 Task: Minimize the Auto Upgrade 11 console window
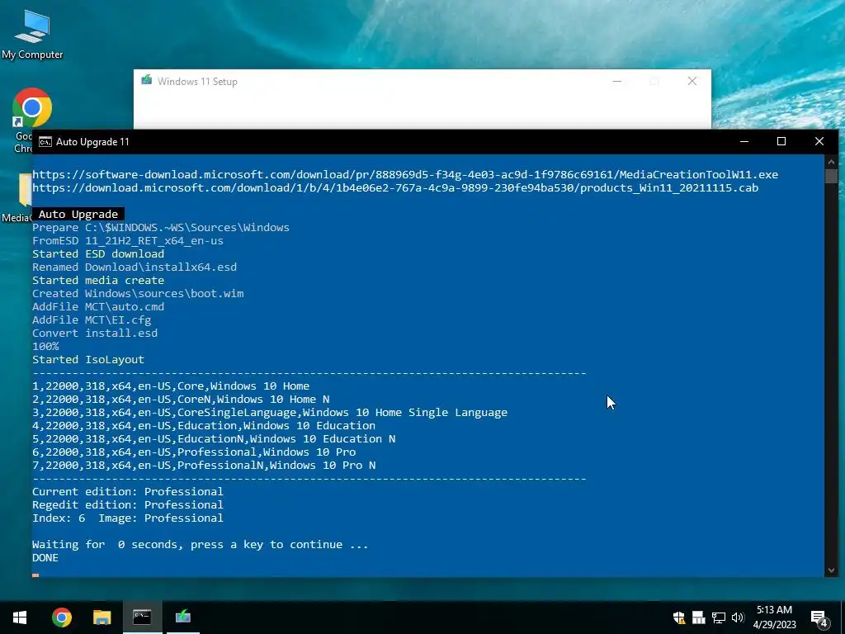coord(744,141)
